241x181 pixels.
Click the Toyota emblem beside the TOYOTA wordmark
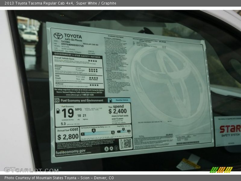click(x=58, y=36)
